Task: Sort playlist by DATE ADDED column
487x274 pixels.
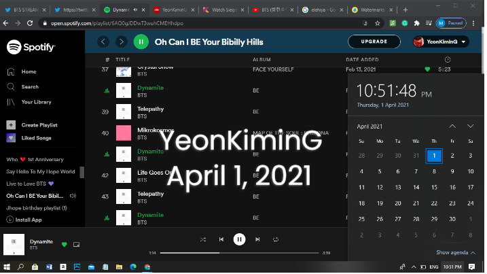Action: pyautogui.click(x=363, y=60)
